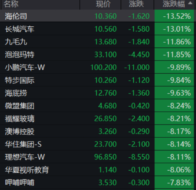Click the -1.580 change value

point(139,29)
